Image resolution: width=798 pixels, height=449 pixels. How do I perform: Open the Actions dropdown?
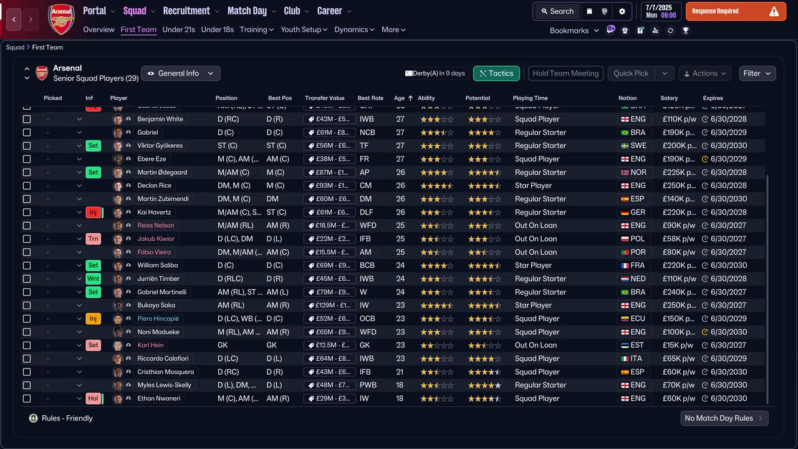705,73
